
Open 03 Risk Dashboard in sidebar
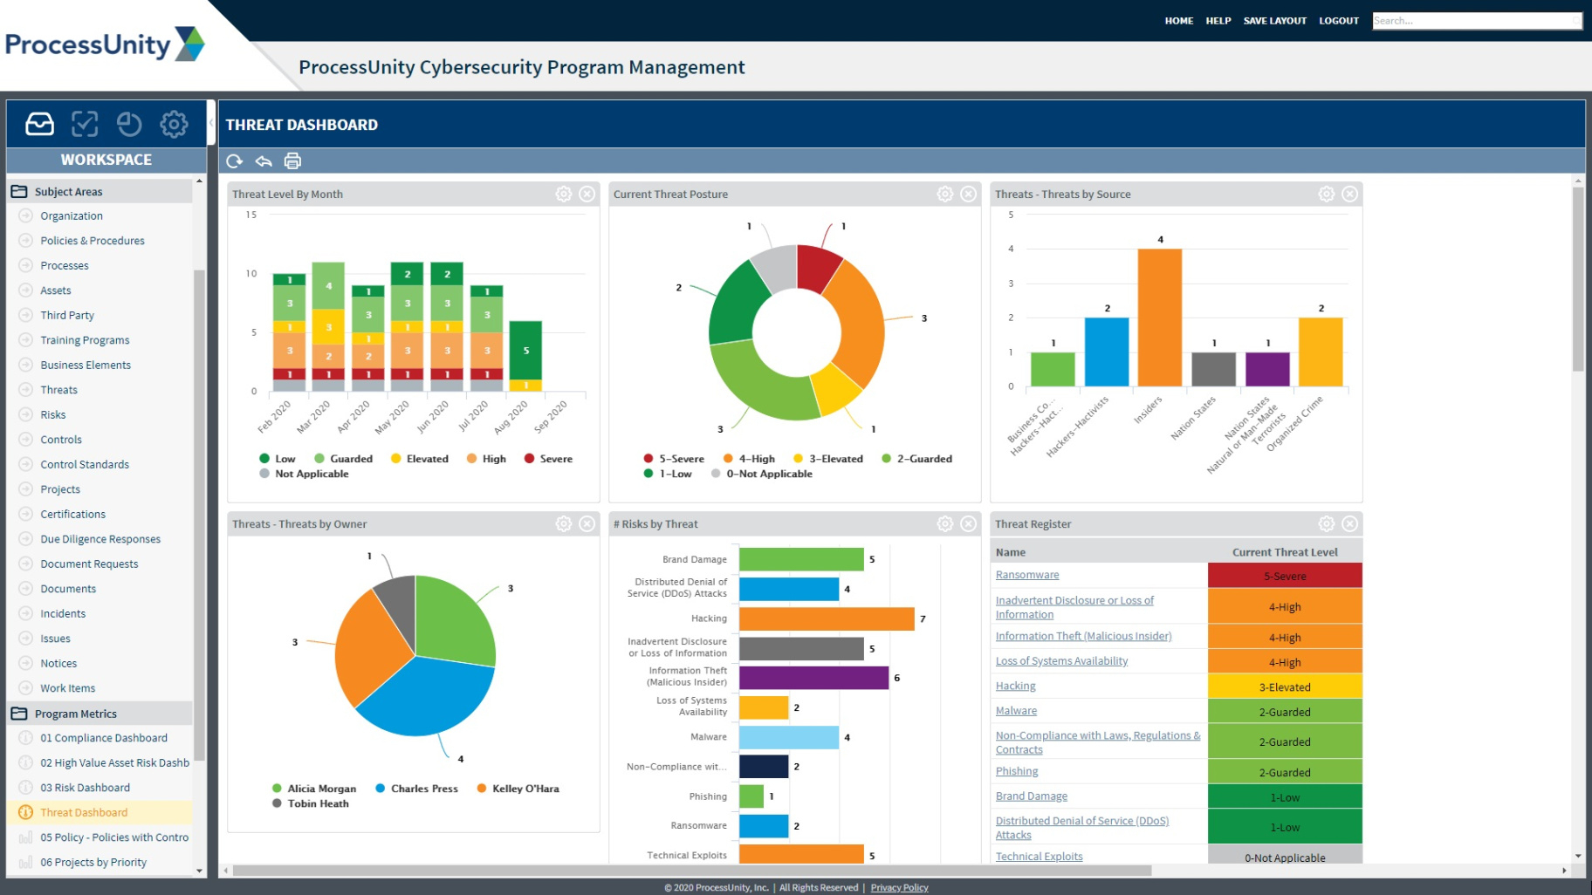point(85,788)
